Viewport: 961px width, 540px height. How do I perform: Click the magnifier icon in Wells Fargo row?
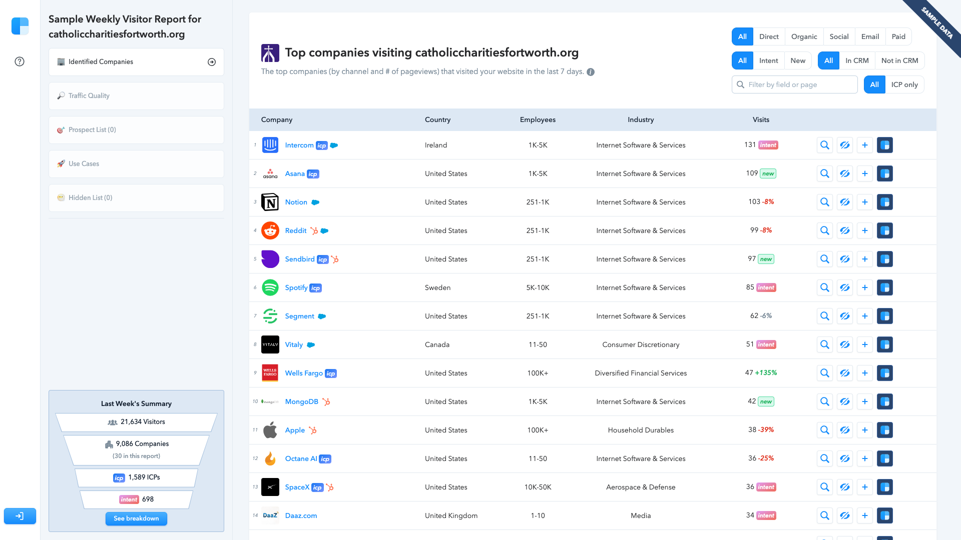point(825,373)
